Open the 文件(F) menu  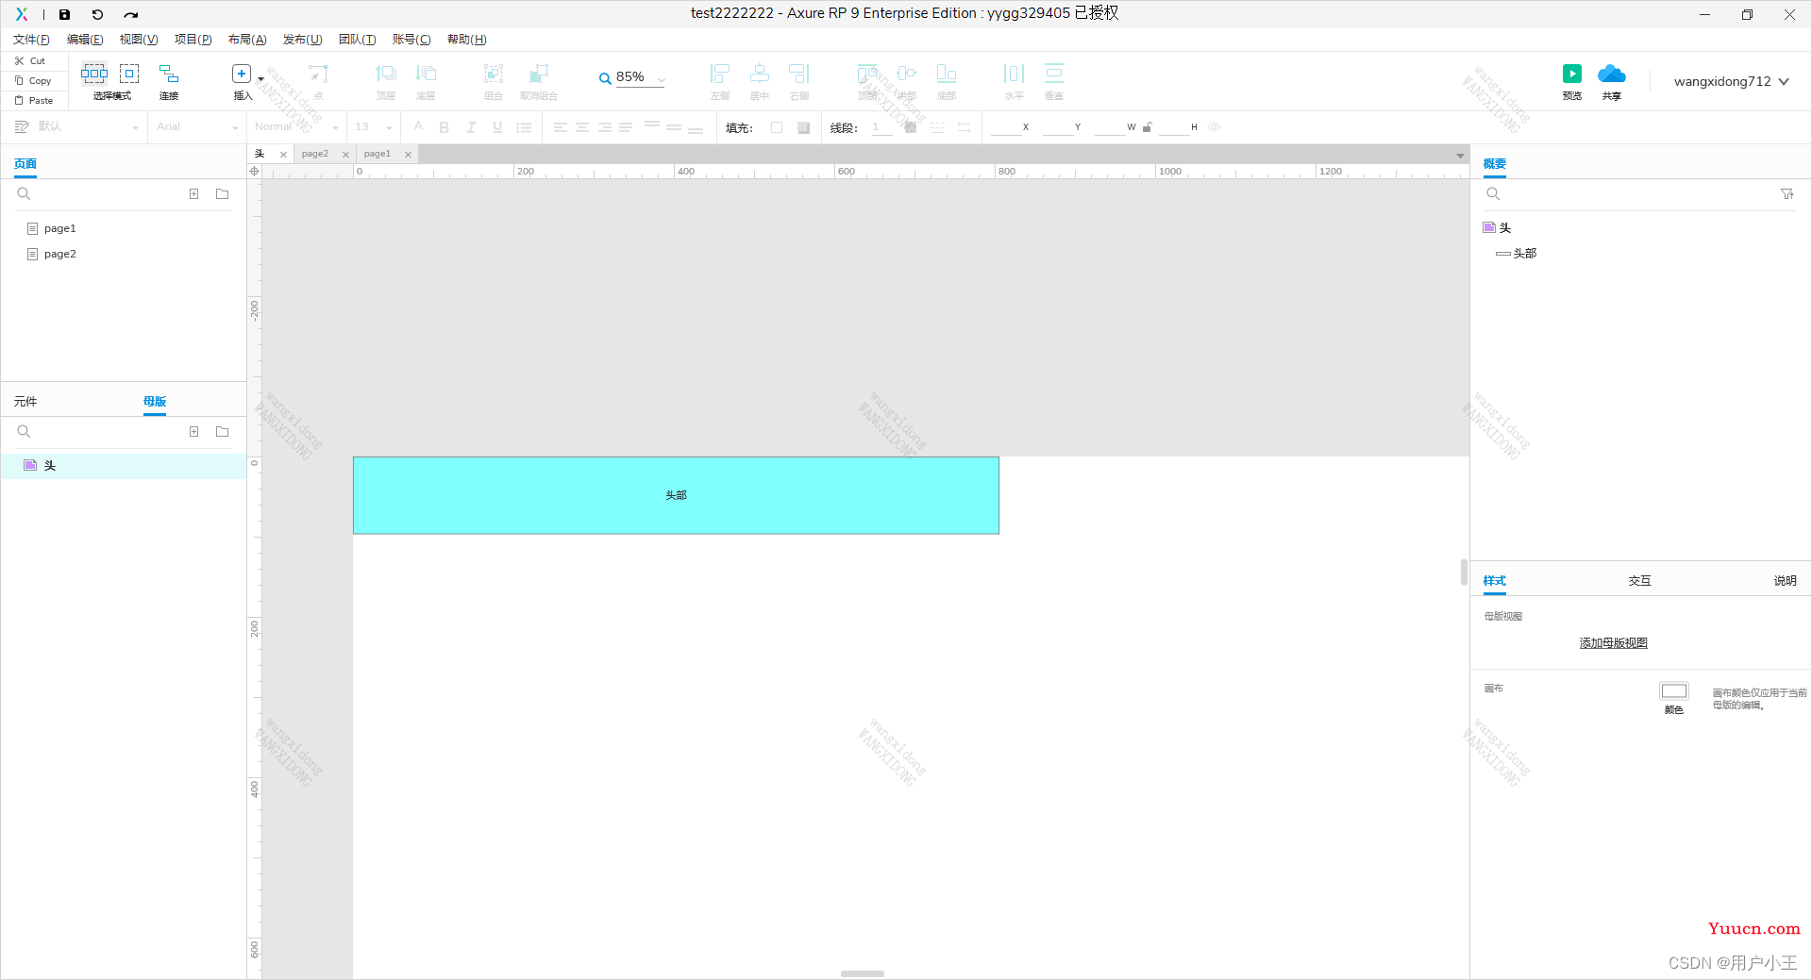pos(31,40)
